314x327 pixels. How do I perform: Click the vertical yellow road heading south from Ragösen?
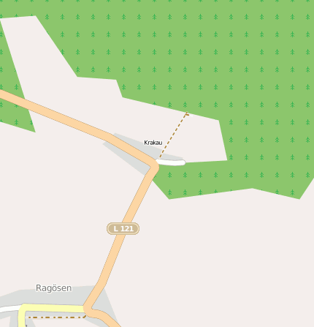[x=22, y=317]
